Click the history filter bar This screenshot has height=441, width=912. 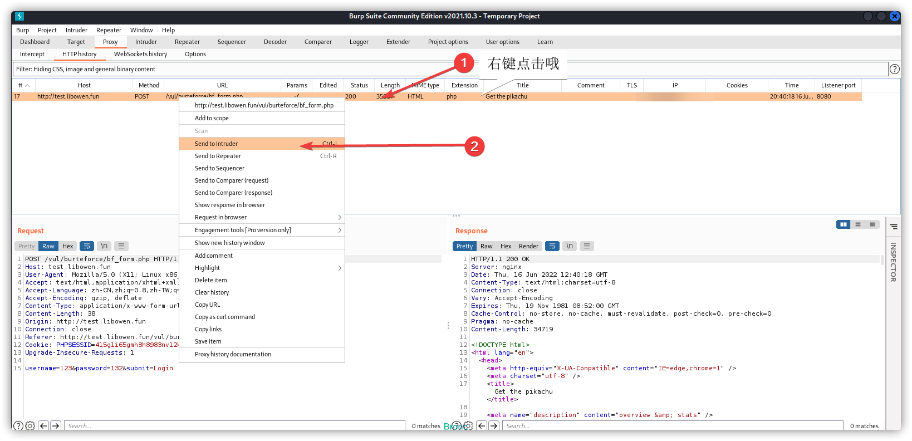450,69
